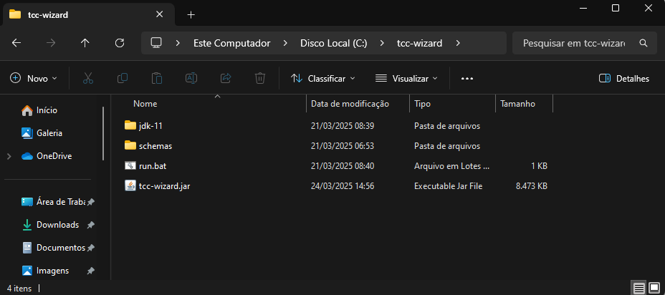Image resolution: width=665 pixels, height=295 pixels.
Task: Expand the OneDrive tree node
Action: (9, 156)
